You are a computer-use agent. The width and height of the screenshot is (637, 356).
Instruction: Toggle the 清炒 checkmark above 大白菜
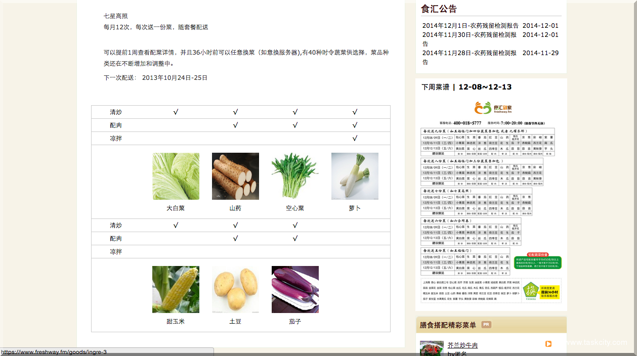[175, 112]
